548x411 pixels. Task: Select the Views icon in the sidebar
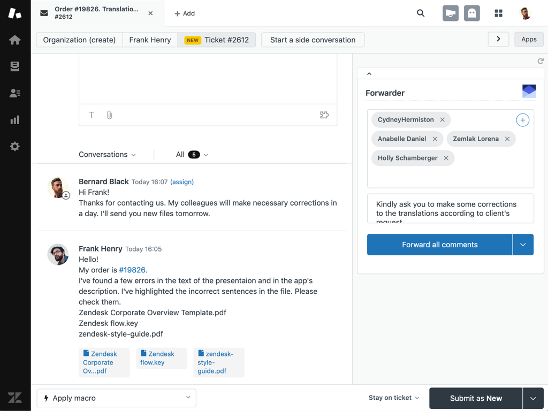[14, 66]
